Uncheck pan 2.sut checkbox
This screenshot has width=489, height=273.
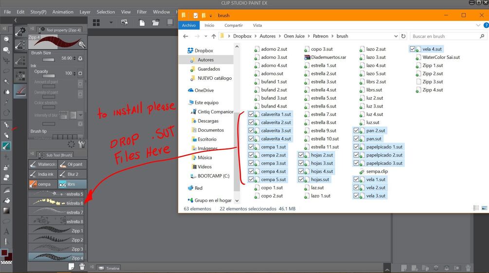(x=356, y=130)
